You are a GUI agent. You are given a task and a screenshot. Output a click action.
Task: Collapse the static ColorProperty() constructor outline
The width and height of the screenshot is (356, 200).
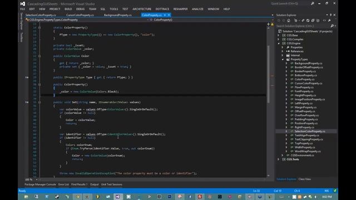[39, 28]
